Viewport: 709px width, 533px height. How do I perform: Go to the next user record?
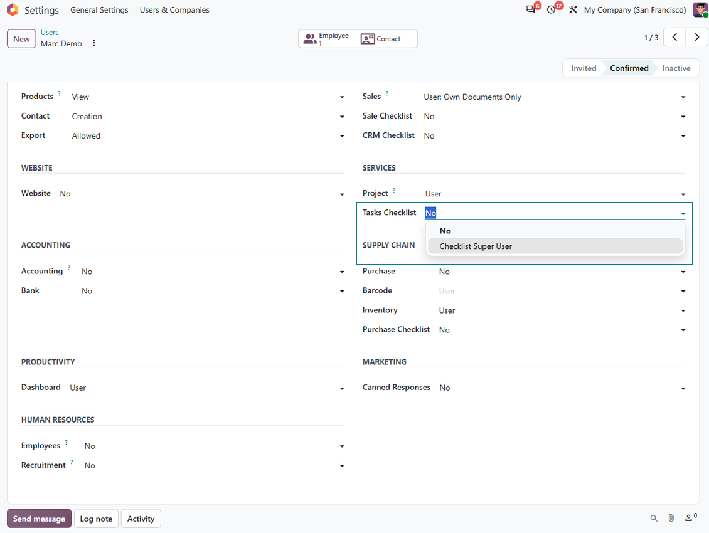pyautogui.click(x=696, y=37)
